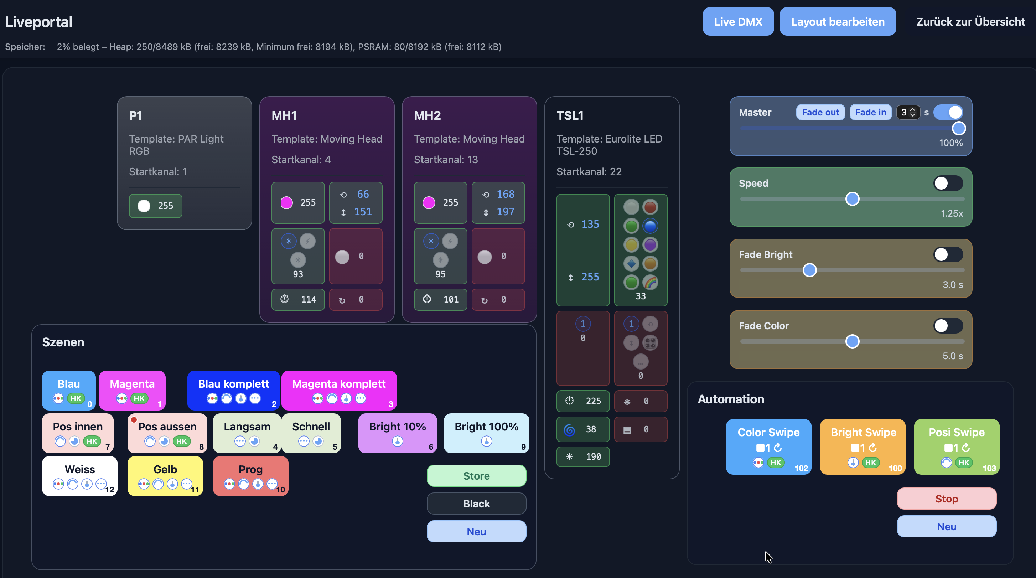Click MH2 tilt arrow icon next to 197
This screenshot has width=1036, height=578.
[x=486, y=212]
